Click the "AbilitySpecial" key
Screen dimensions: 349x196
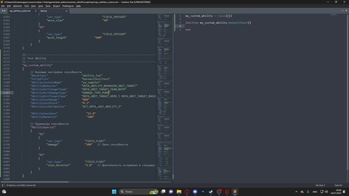point(43,127)
